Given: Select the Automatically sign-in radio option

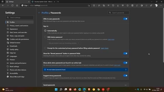Looking at the screenshot, I should [x=45, y=31].
